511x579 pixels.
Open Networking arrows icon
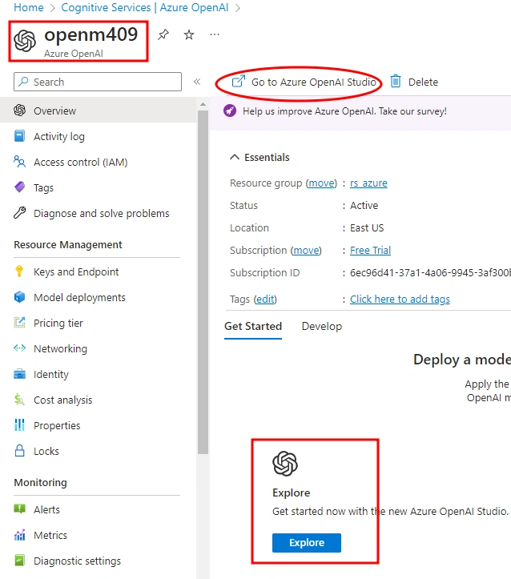pos(19,348)
